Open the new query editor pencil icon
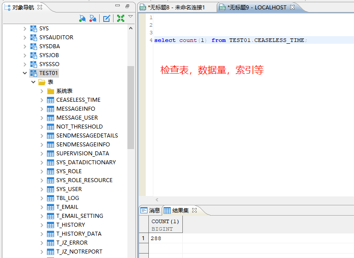This screenshot has width=354, height=258. 106,18
